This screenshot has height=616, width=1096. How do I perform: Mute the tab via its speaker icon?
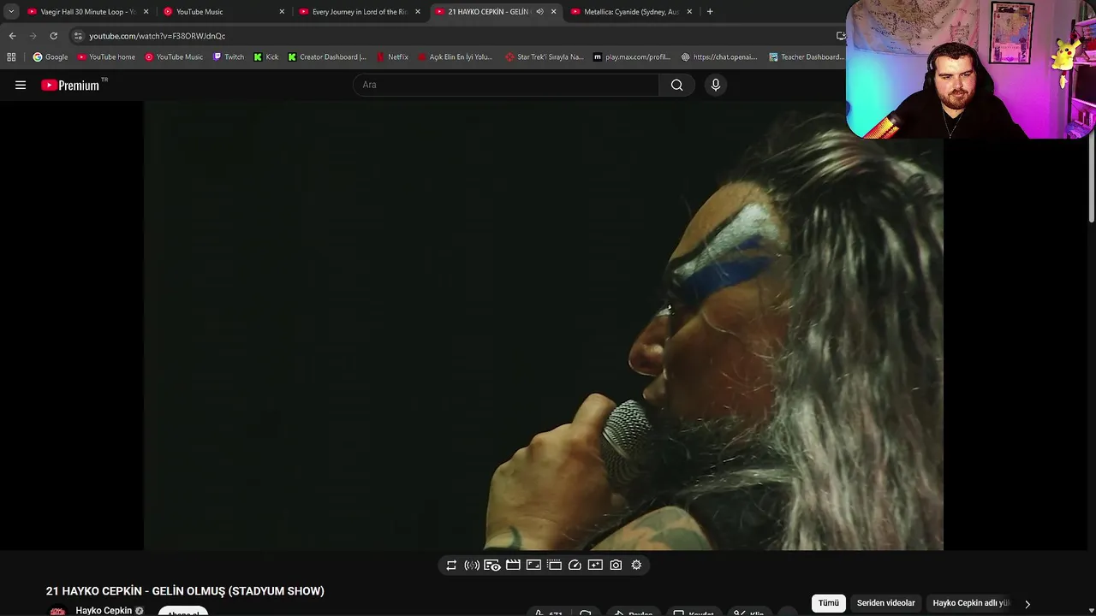pos(539,12)
